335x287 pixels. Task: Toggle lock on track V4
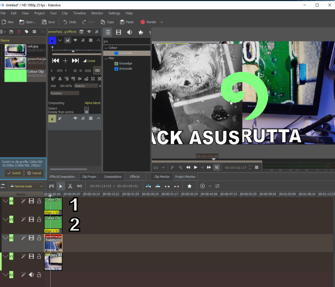(x=39, y=201)
